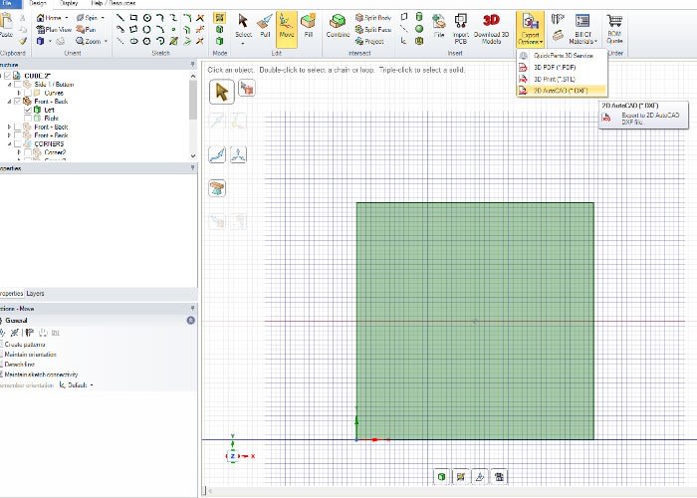Switch to the Properties panel tab
The width and height of the screenshot is (697, 498).
pos(11,294)
